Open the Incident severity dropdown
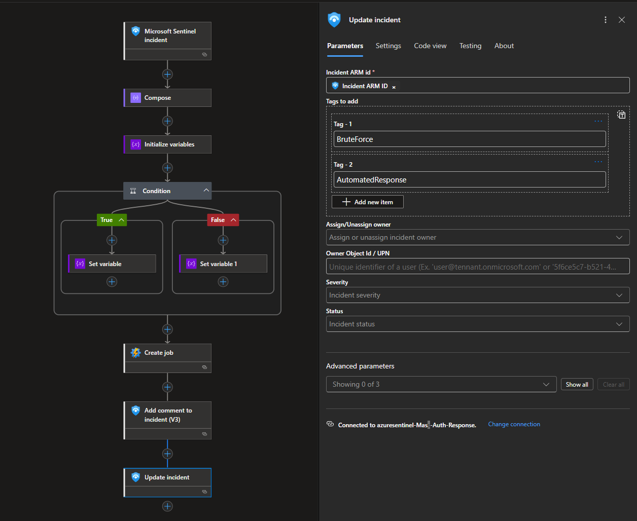This screenshot has height=521, width=637. 477,295
